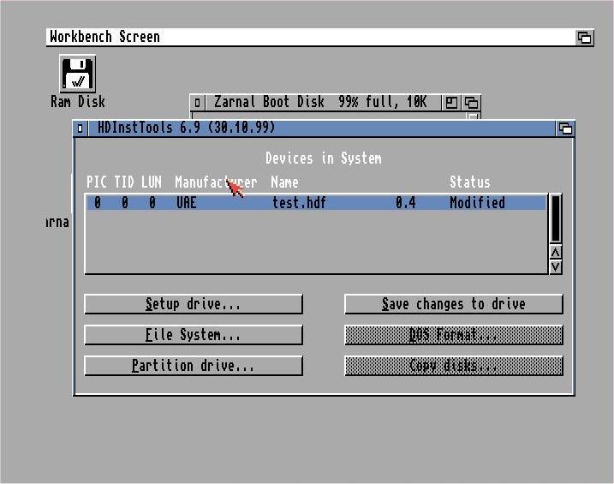Screen dimensions: 614x484
Task: Open the File System settings
Action: pos(194,335)
